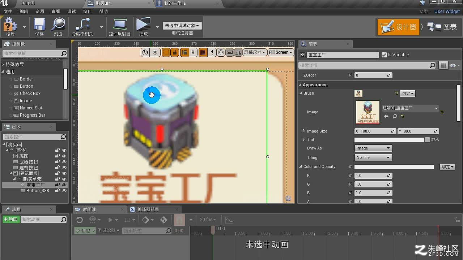The width and height of the screenshot is (463, 260).
Task: Hide the Button_338 layer eye
Action: point(64,191)
